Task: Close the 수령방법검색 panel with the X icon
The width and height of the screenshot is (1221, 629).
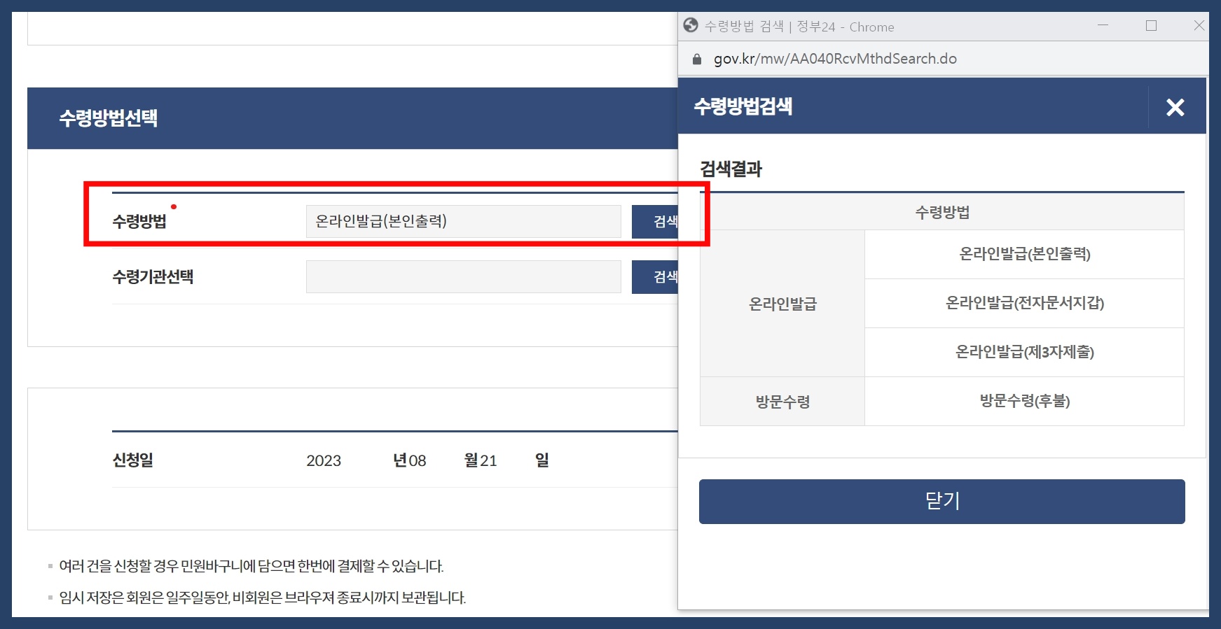Action: coord(1175,107)
